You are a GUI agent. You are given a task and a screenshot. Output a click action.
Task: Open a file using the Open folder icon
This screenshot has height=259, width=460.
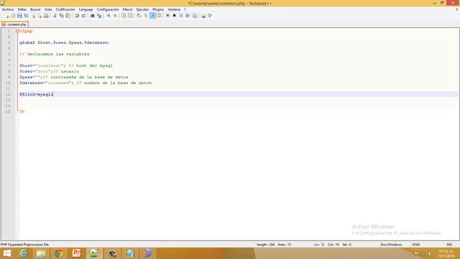[x=13, y=16]
